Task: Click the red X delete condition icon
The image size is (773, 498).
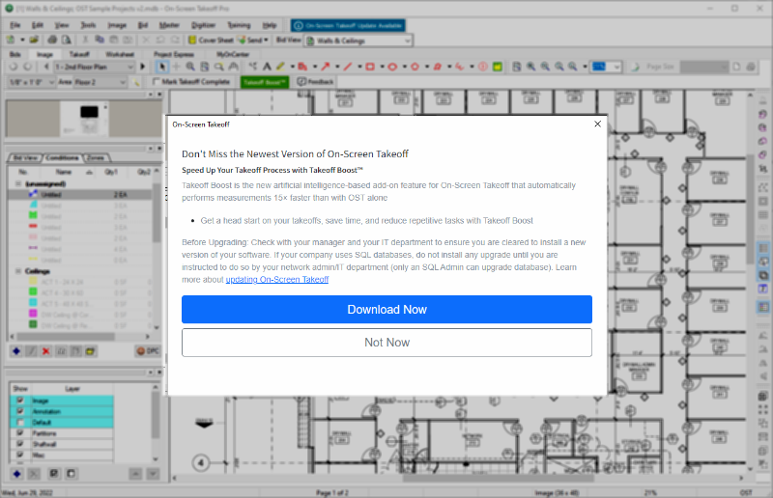Action: (x=45, y=351)
